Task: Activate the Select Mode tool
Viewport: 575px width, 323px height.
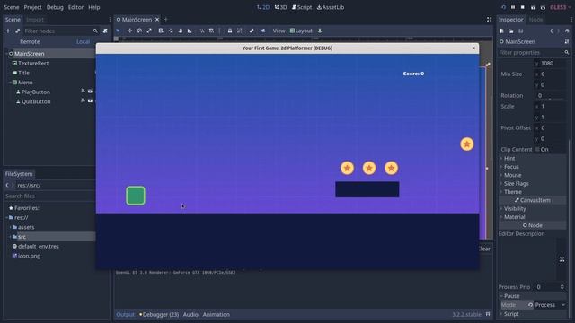Action: point(118,31)
